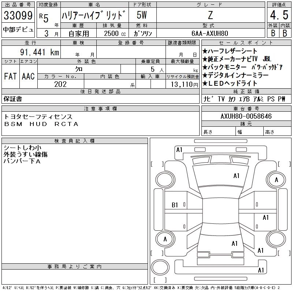Screen dimensions: 293x293
Task: Select A1 mark on the rear door
Action: tap(266, 218)
